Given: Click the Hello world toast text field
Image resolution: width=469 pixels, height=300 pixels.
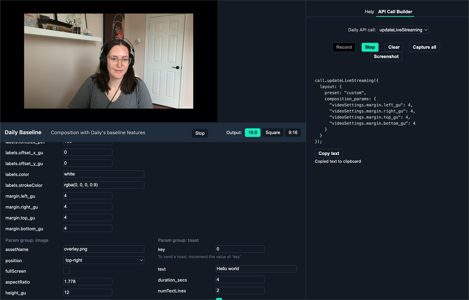Looking at the screenshot, I should click(x=256, y=269).
